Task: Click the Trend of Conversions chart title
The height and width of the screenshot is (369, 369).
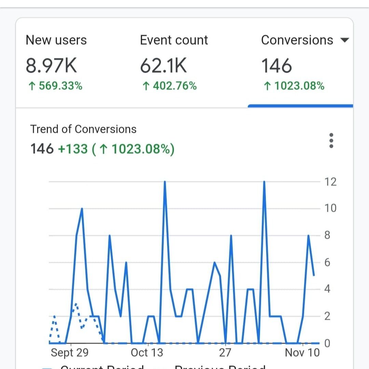Action: click(83, 129)
